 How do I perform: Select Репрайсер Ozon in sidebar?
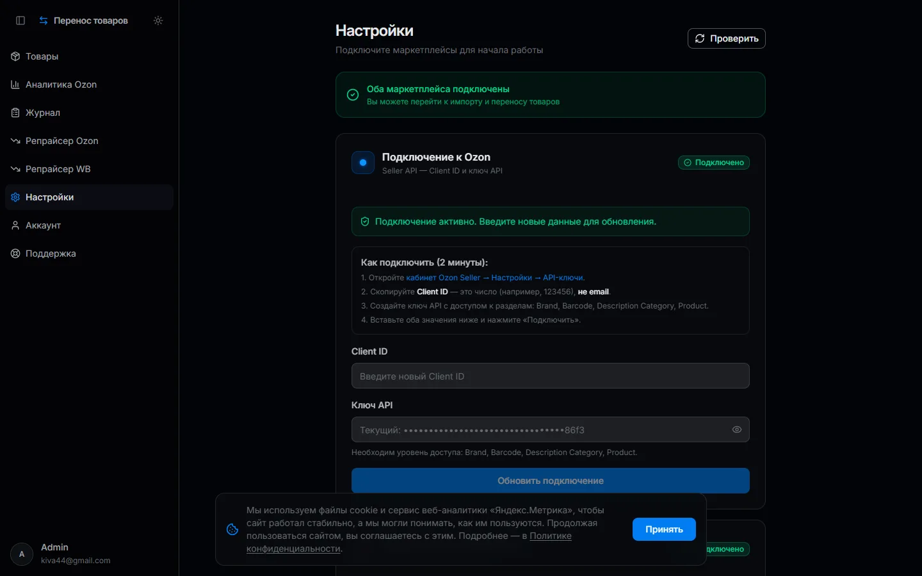click(x=89, y=141)
